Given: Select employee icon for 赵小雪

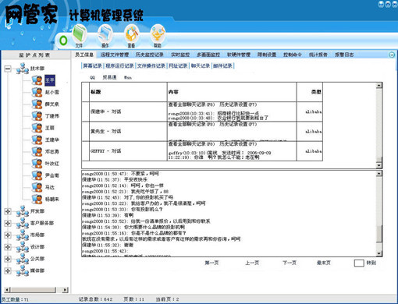Looking at the screenshot, I should 37,92.
